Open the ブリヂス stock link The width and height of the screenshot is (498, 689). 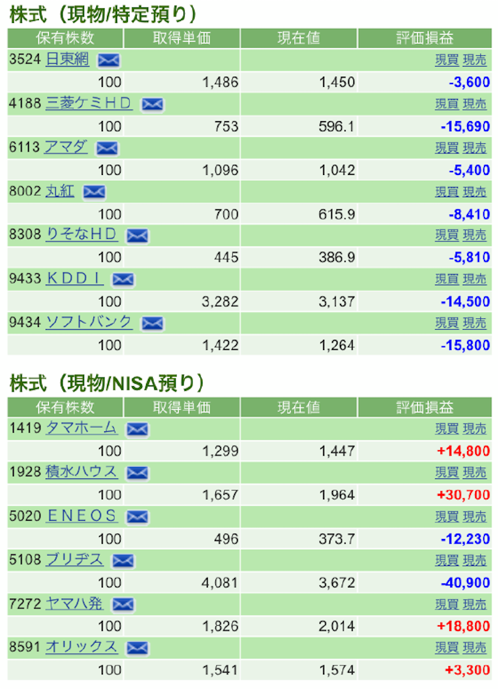(x=75, y=559)
